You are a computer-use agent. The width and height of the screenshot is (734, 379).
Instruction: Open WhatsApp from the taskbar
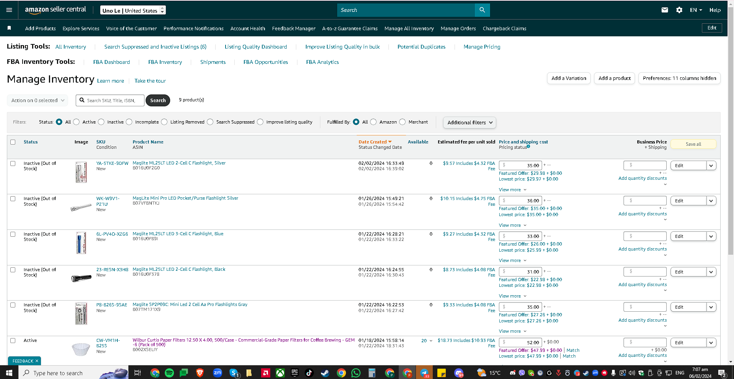(x=356, y=373)
